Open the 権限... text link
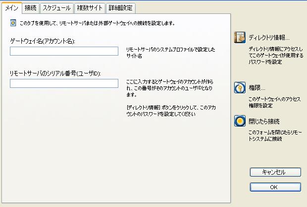The image size is (307, 207). [257, 87]
